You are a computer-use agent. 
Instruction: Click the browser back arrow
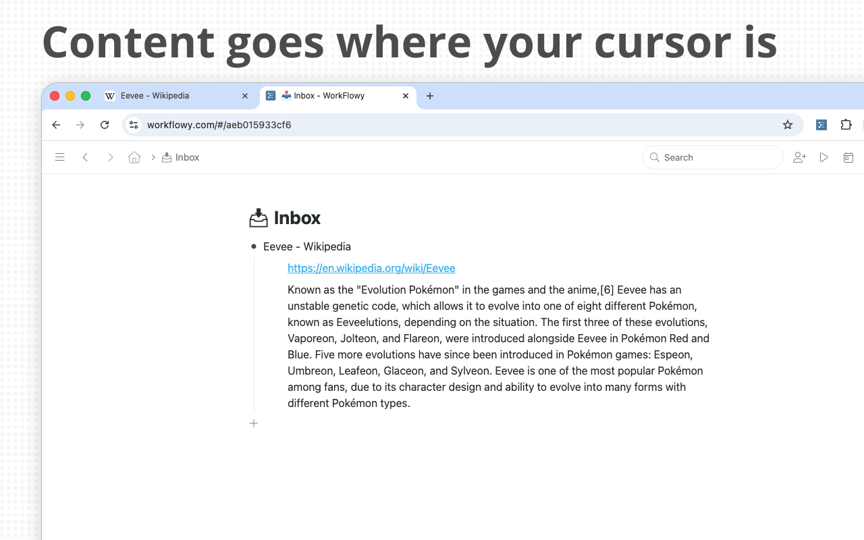click(x=56, y=125)
